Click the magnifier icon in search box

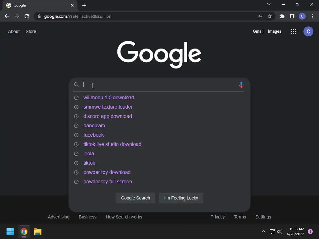click(76, 85)
